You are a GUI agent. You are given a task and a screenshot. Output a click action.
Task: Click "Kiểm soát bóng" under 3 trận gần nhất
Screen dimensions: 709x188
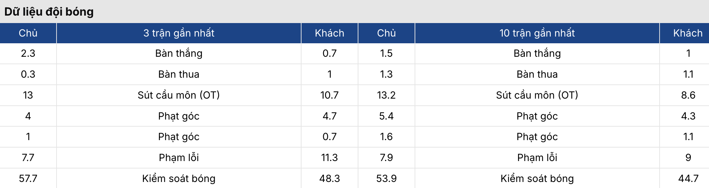point(179,178)
